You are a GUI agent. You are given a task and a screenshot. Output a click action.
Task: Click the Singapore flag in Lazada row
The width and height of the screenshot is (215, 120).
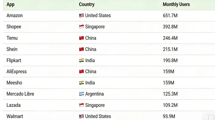tap(82, 105)
